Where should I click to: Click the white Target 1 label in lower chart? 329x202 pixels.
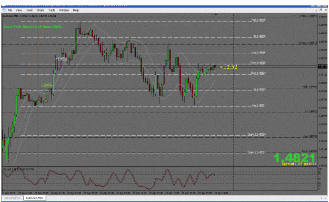click(x=256, y=134)
